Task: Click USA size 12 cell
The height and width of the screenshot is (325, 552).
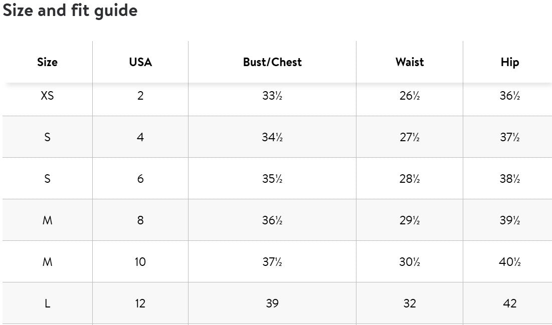Action: tap(140, 303)
